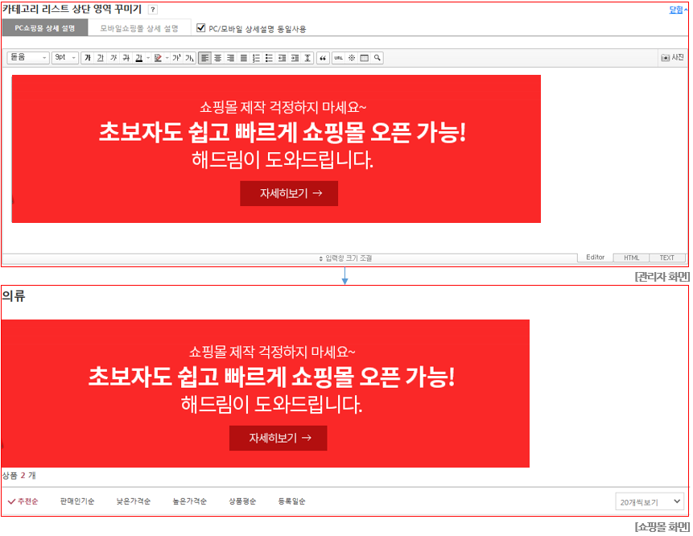This screenshot has height=536, width=693.
Task: Apply subscript formatting
Action: (190, 58)
